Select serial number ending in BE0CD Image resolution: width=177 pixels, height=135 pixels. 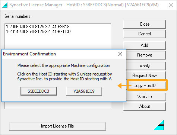click(x=38, y=32)
